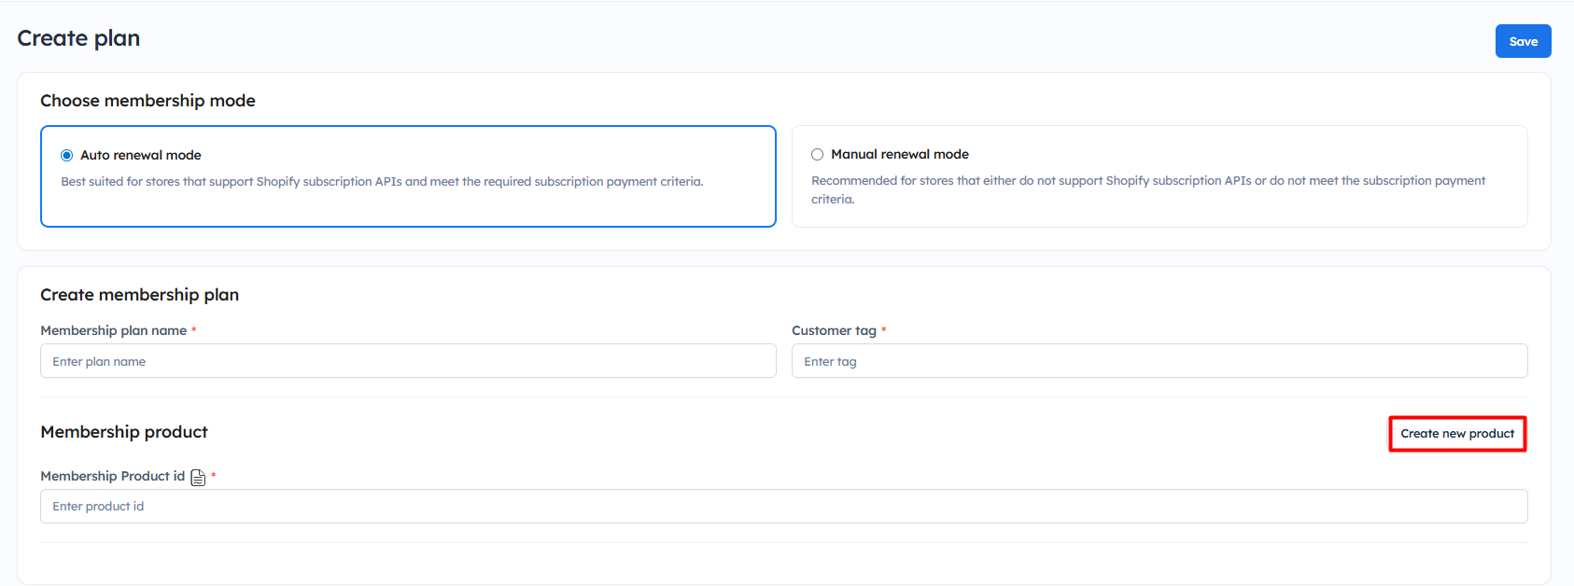
Task: Click the Membership plan name input field
Action: tap(408, 361)
